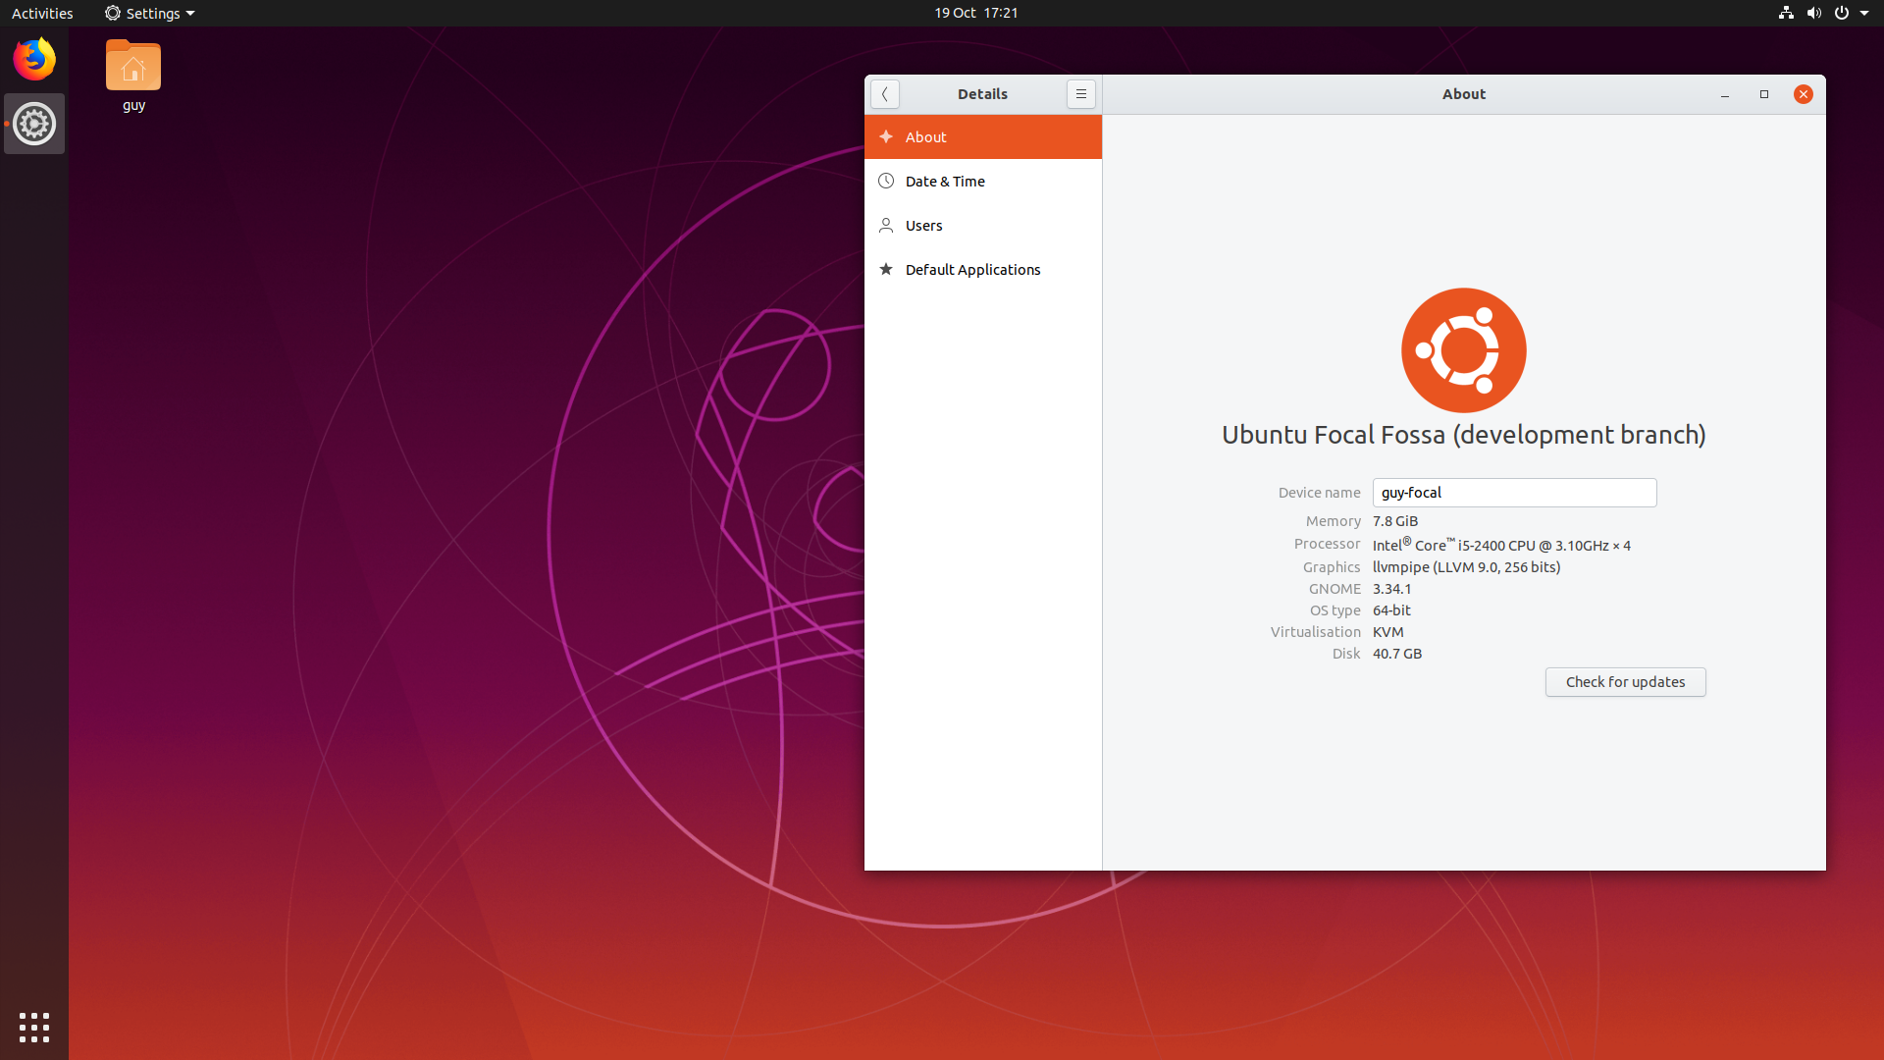Screen dimensions: 1884x1060
Task: Click the volume speaker icon
Action: coord(1813,13)
